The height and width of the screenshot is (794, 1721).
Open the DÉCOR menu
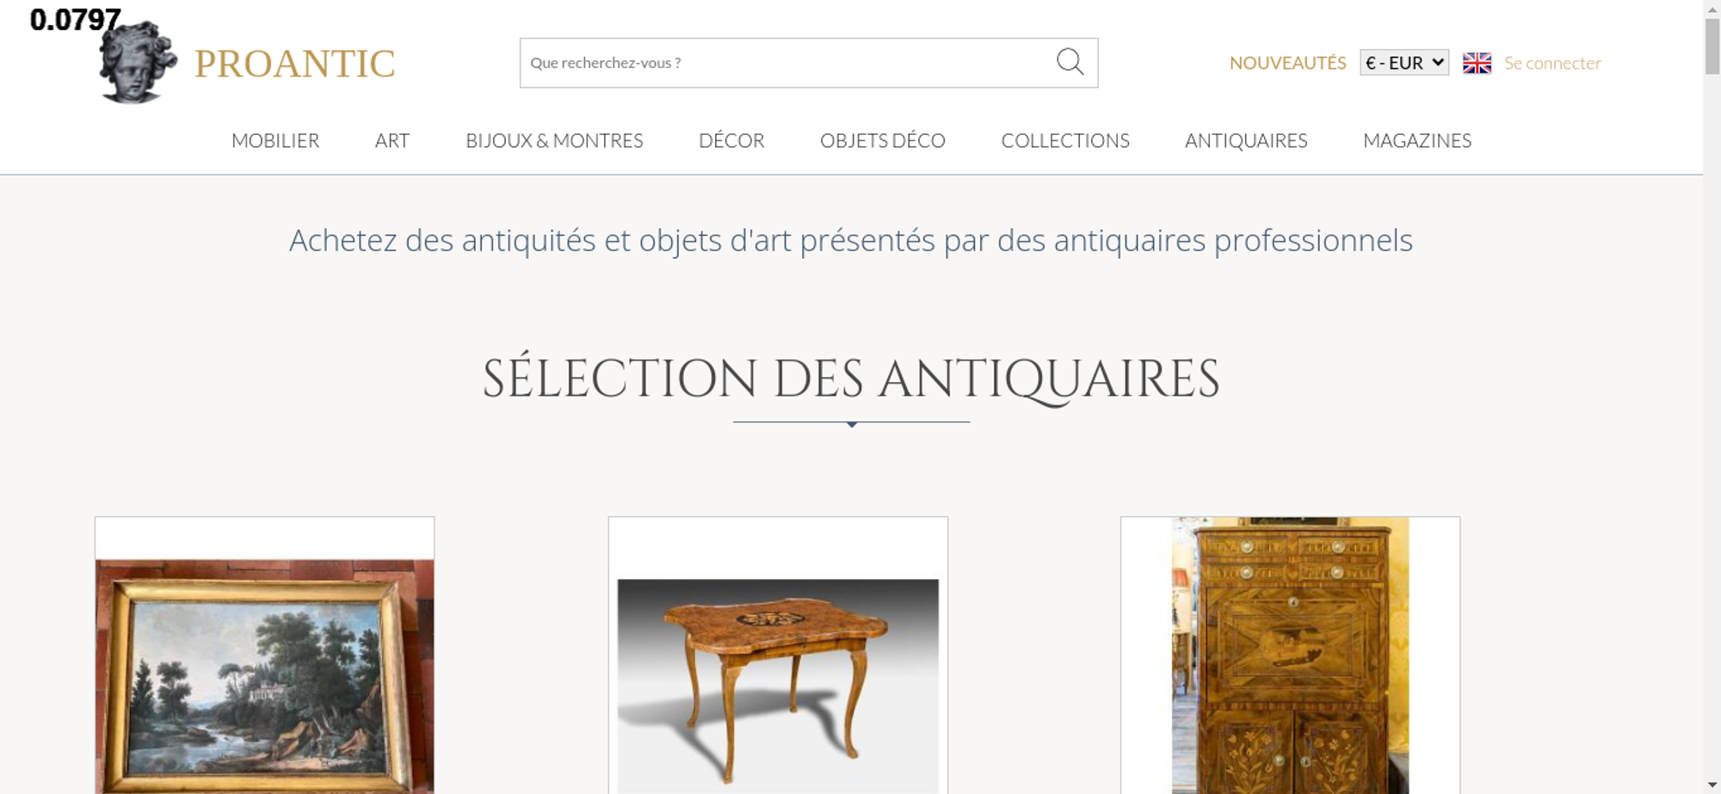[731, 140]
